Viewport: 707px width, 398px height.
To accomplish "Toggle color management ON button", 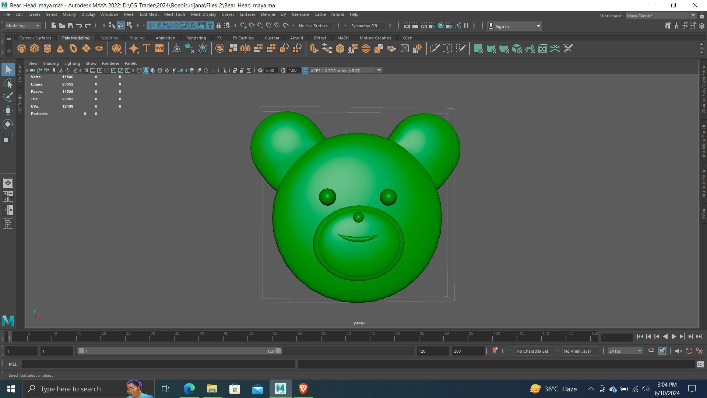I will click(x=305, y=70).
